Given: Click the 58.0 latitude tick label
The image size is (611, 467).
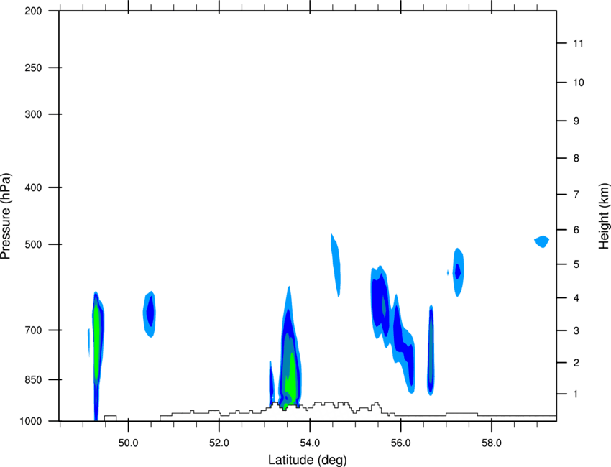Looking at the screenshot, I should (492, 443).
